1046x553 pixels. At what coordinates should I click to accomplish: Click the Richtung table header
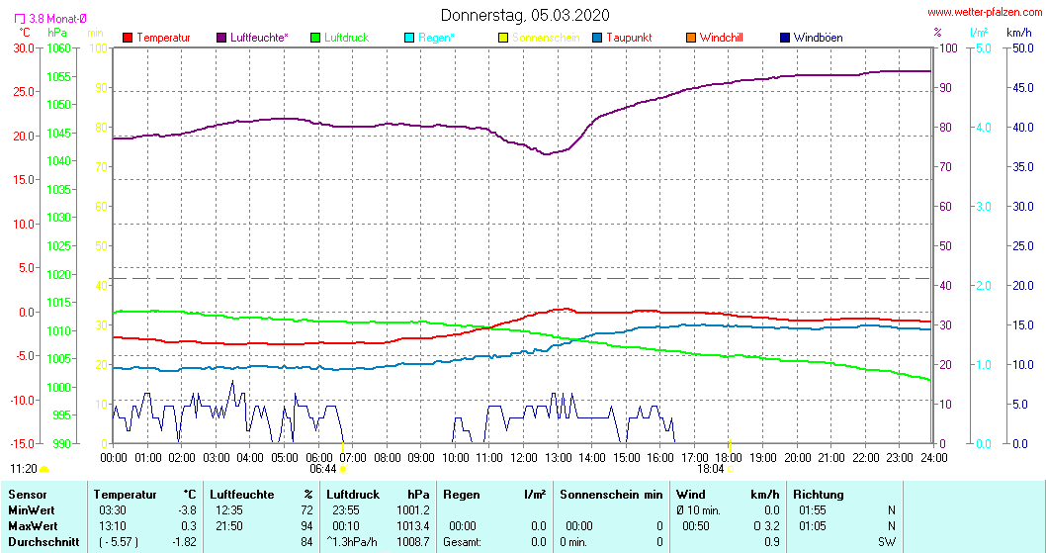click(818, 495)
